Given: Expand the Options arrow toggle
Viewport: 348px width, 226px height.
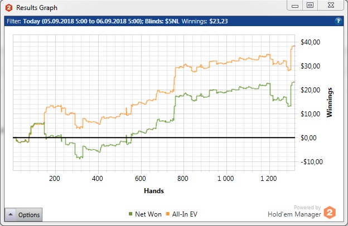Looking at the screenshot, I should [x=11, y=215].
